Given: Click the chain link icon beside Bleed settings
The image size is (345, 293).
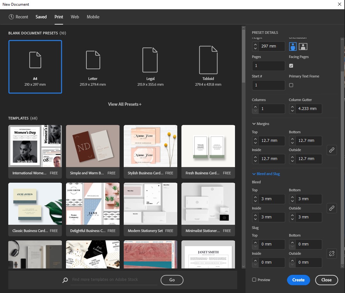Looking at the screenshot, I should pyautogui.click(x=332, y=208).
